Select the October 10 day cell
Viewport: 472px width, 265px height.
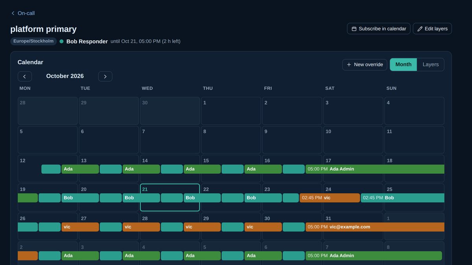click(353, 140)
